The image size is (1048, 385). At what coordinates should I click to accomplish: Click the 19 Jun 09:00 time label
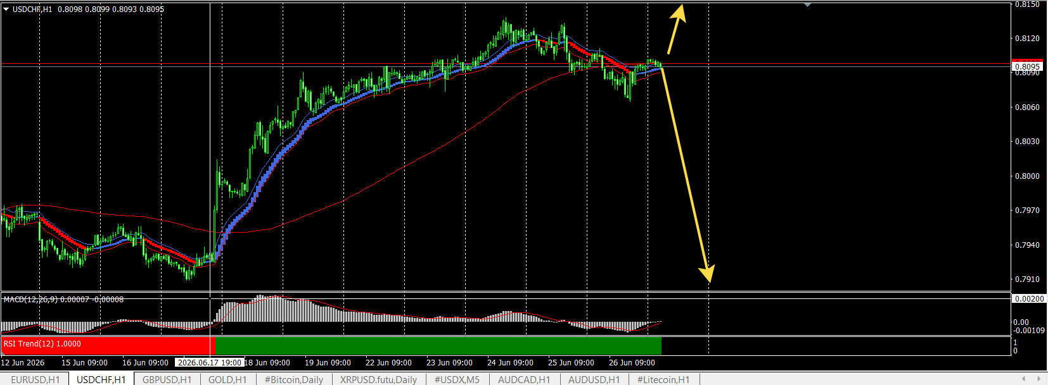pos(328,363)
